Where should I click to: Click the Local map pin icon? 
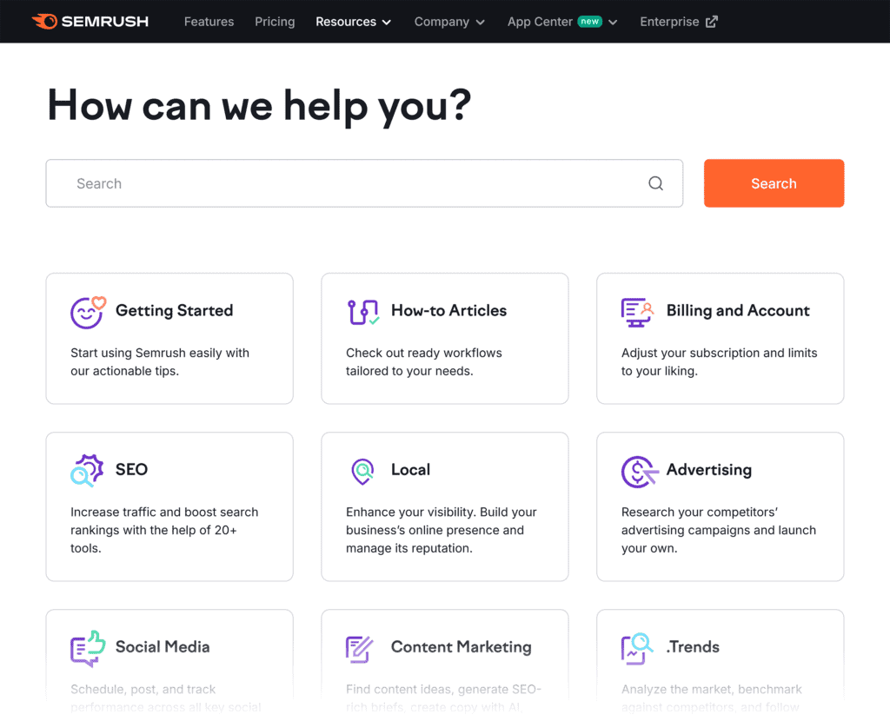click(362, 471)
